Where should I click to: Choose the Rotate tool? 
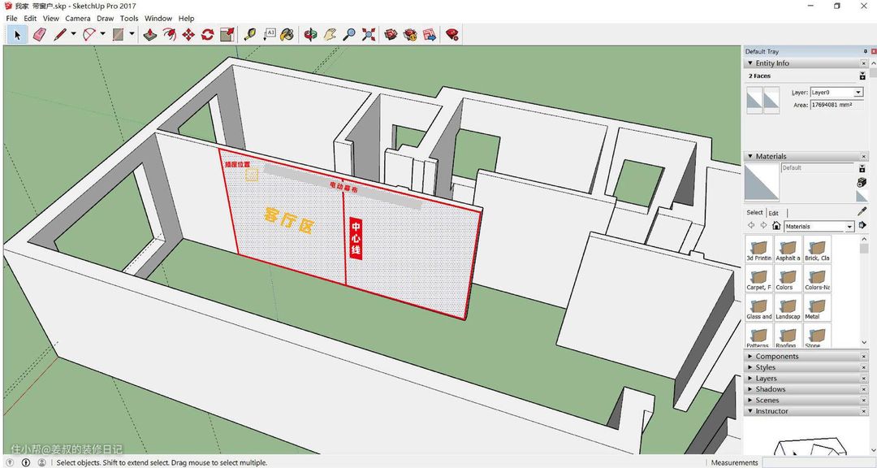[x=208, y=34]
